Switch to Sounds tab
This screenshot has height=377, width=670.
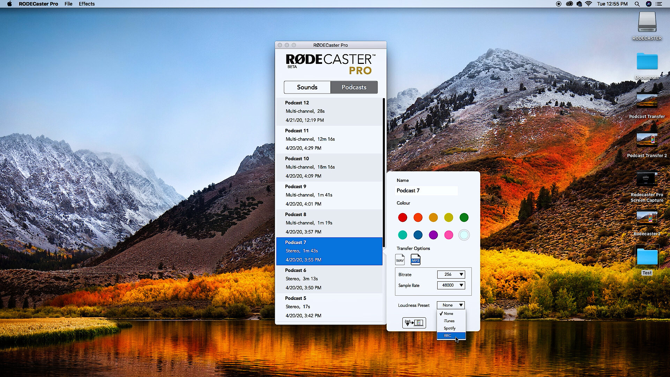[x=307, y=87]
